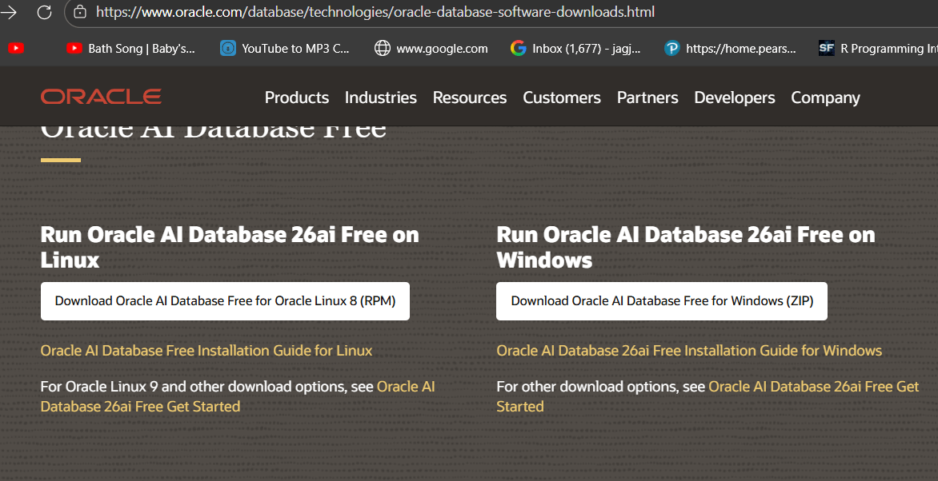Open Linux 26ai Free Get Started link

238,396
